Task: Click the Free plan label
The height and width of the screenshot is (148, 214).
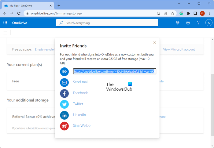Action: coord(16,81)
